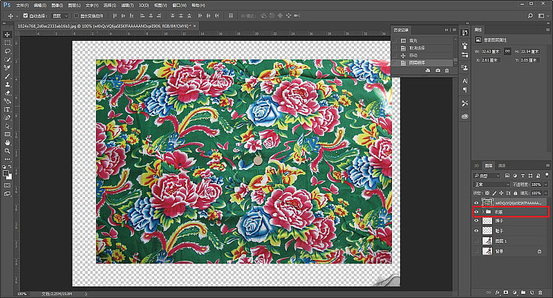Open the 滤镜(T) menu
This screenshot has width=553, height=298.
(x=127, y=6)
